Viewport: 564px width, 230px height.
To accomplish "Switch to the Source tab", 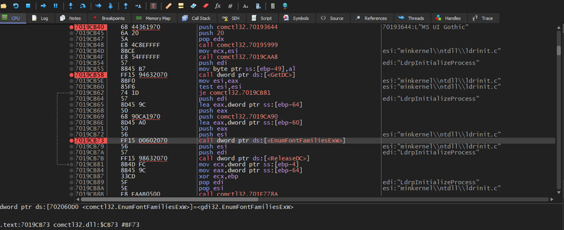I will pyautogui.click(x=333, y=18).
